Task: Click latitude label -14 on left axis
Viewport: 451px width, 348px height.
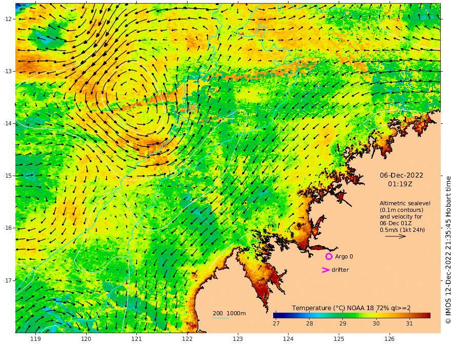Action: [x=7, y=123]
